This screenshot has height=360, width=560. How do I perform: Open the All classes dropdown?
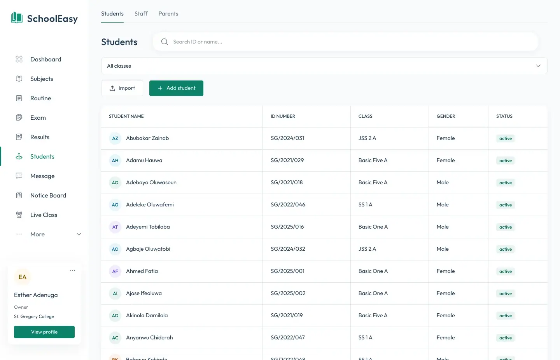tap(324, 66)
